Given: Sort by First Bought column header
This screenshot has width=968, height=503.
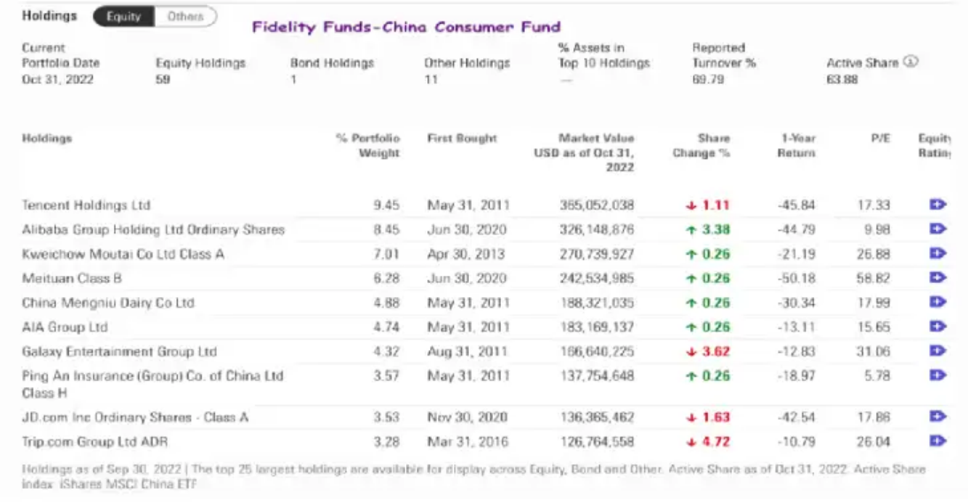Looking at the screenshot, I should click(462, 139).
